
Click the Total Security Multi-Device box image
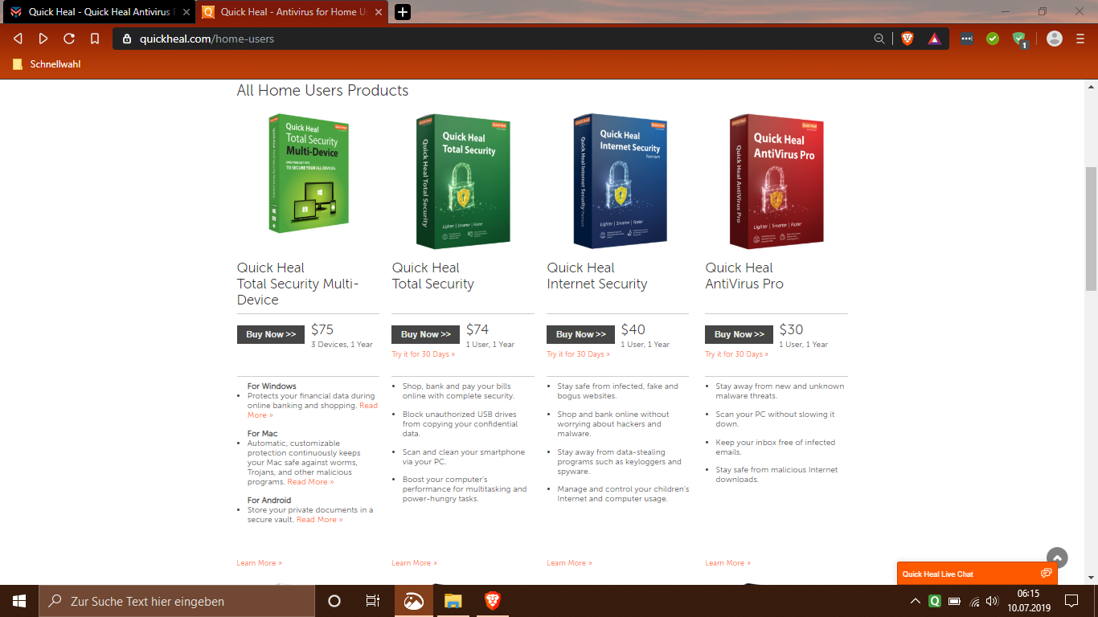[309, 174]
